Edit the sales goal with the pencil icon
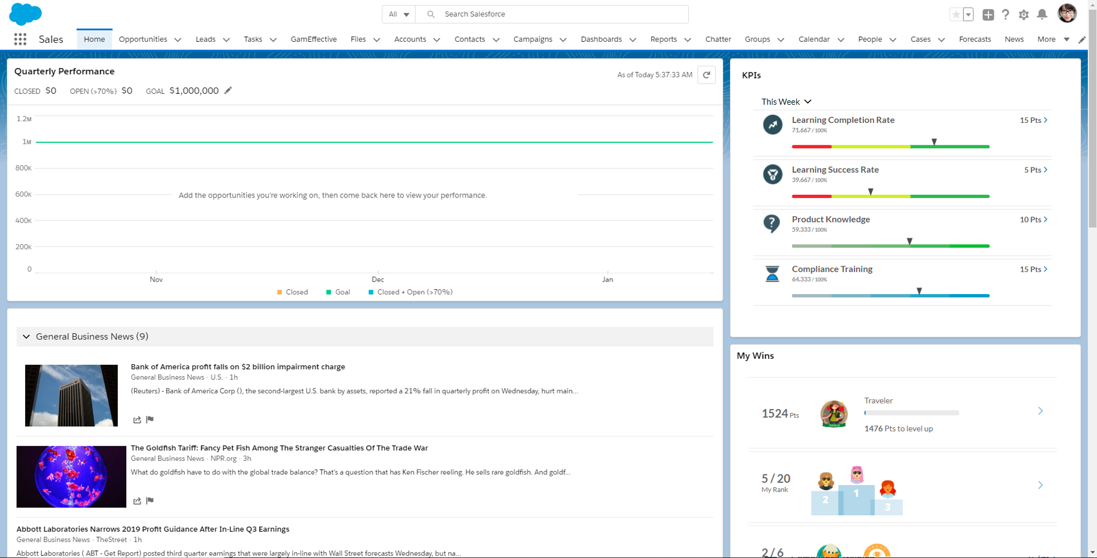1097x558 pixels. [x=228, y=90]
